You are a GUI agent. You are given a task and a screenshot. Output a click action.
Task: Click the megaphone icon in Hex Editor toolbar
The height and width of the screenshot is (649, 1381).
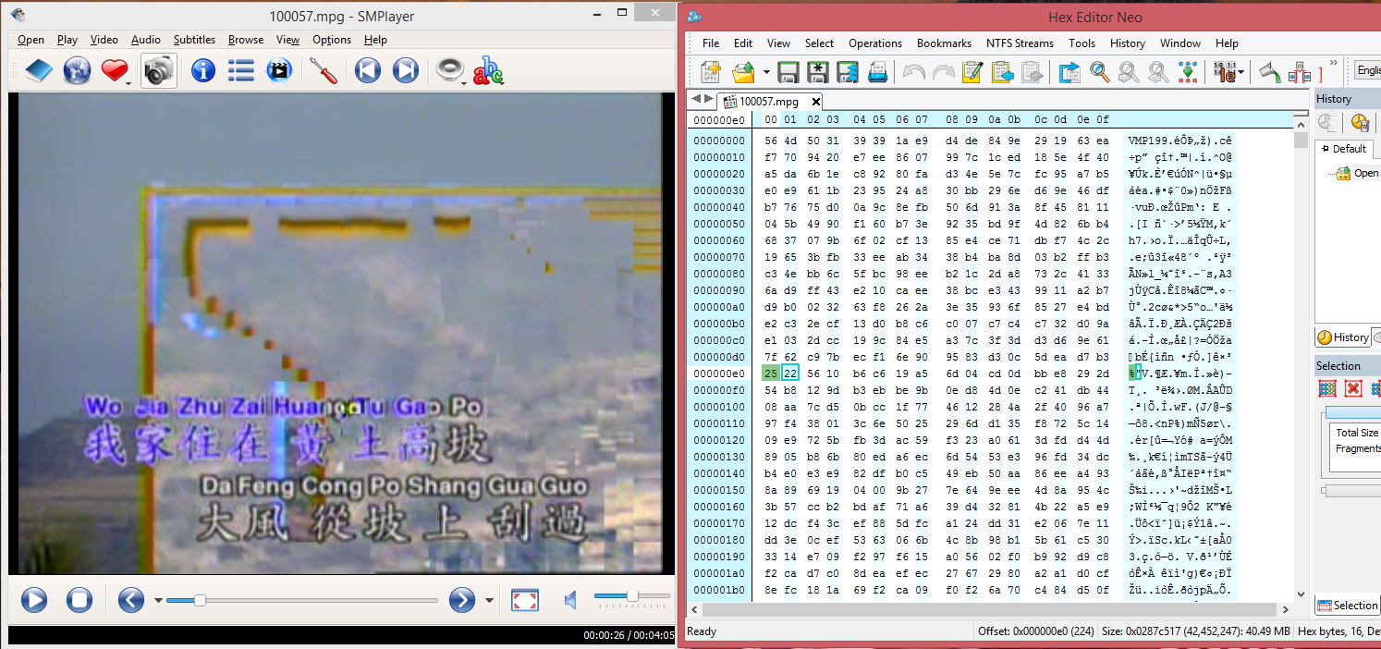click(1270, 71)
